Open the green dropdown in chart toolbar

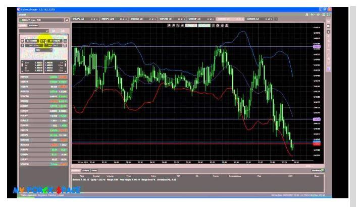204,25
